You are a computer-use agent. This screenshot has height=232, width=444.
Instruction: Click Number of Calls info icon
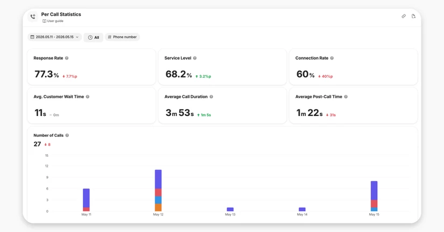(x=67, y=135)
